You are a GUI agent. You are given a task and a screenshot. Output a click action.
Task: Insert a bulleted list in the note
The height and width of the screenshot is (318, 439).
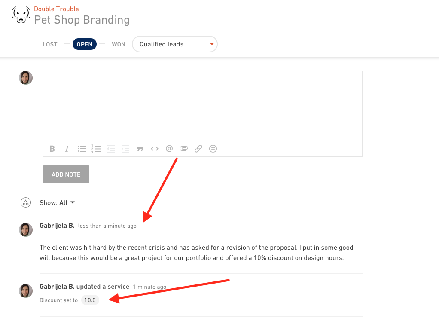click(82, 149)
